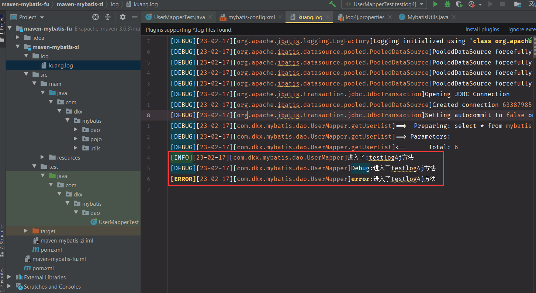Collapse the maven-mybatis-zi module arrow
The width and height of the screenshot is (536, 293).
18,47
